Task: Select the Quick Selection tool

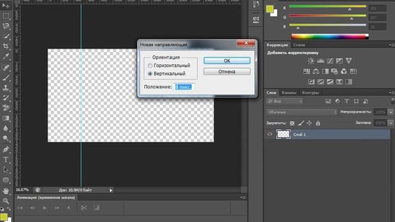Action: pos(6,36)
